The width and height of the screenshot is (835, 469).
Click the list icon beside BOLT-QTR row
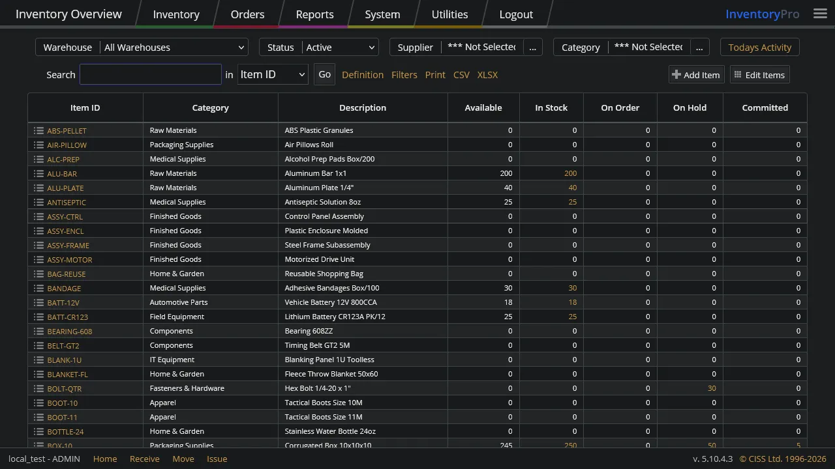[x=39, y=388]
